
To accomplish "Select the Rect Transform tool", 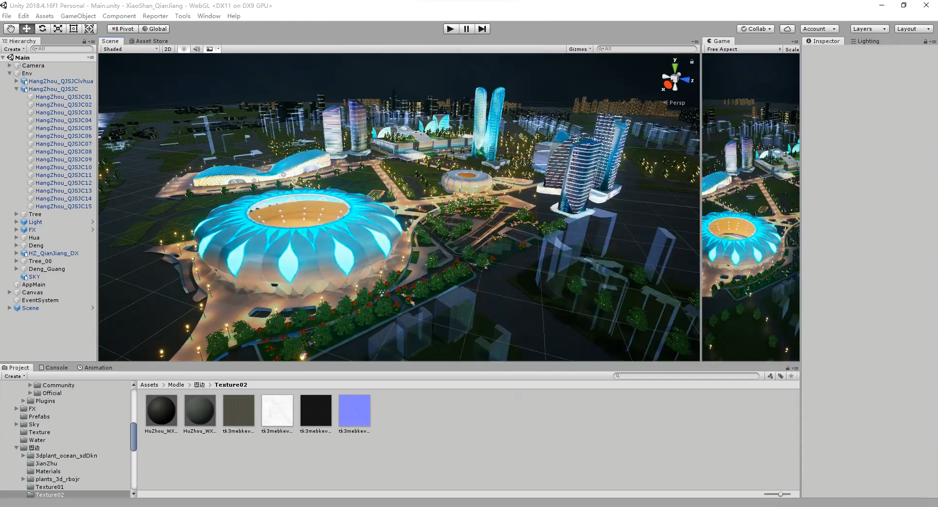I will pyautogui.click(x=73, y=29).
